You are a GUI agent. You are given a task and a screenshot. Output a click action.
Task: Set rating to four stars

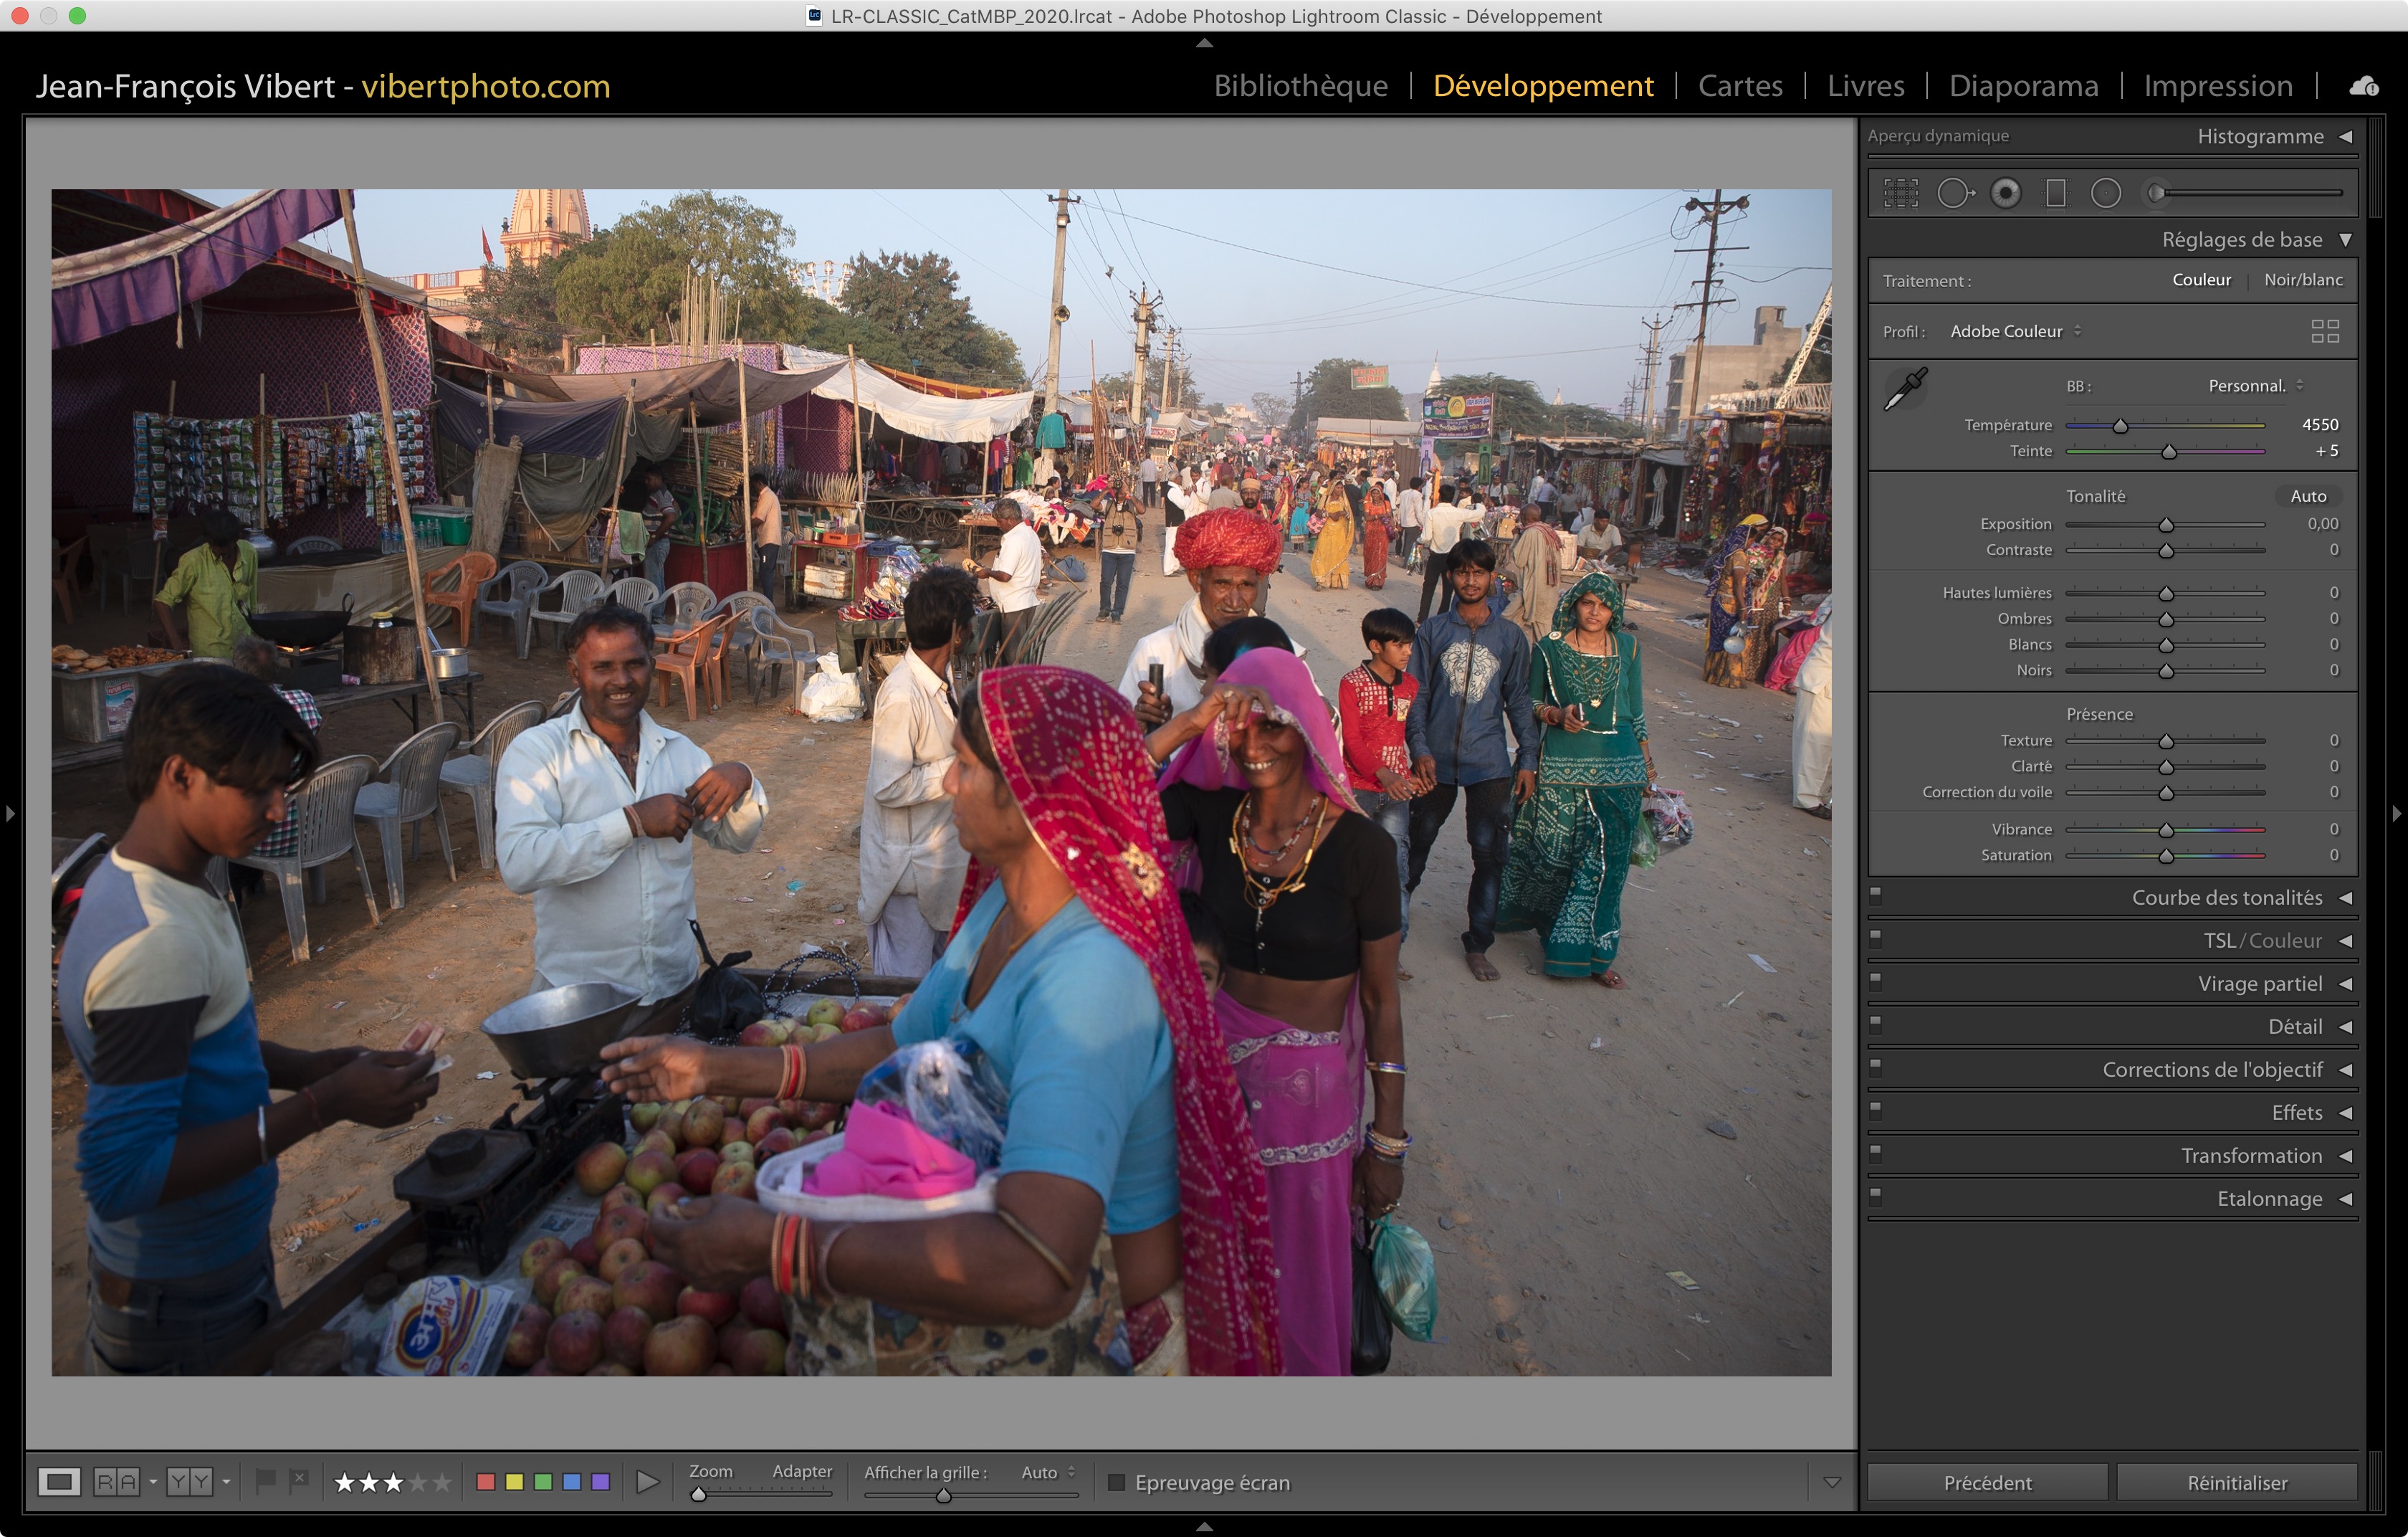(418, 1482)
